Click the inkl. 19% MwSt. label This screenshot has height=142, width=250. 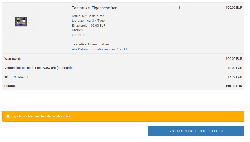pyautogui.click(x=16, y=77)
